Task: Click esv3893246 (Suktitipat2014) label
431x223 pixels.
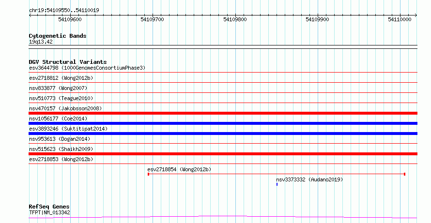Action: (x=68, y=129)
